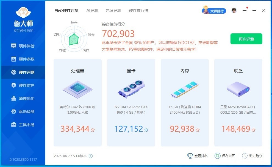Open 工具市场 tool market

[23, 125]
